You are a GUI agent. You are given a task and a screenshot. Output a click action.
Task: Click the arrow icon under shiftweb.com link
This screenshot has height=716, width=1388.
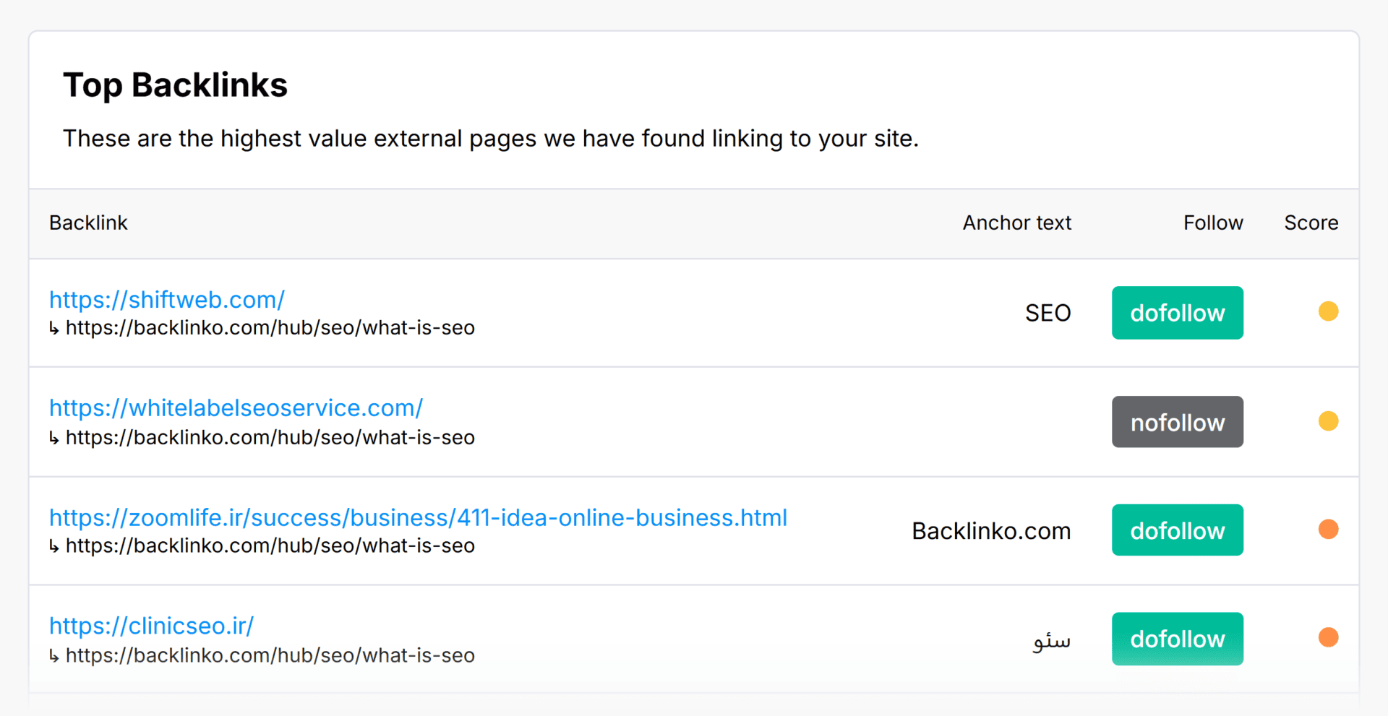pos(54,328)
